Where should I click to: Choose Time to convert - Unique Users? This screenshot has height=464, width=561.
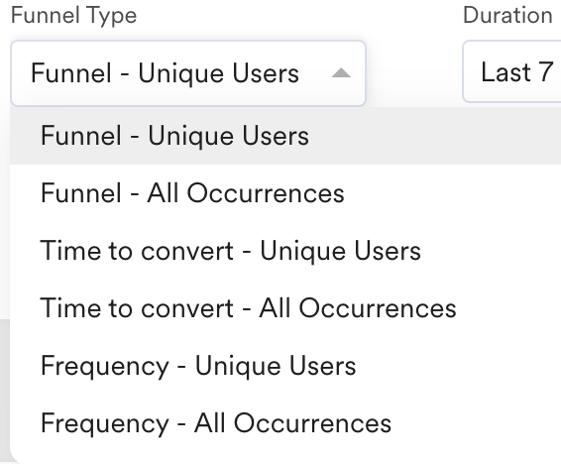pos(285,251)
